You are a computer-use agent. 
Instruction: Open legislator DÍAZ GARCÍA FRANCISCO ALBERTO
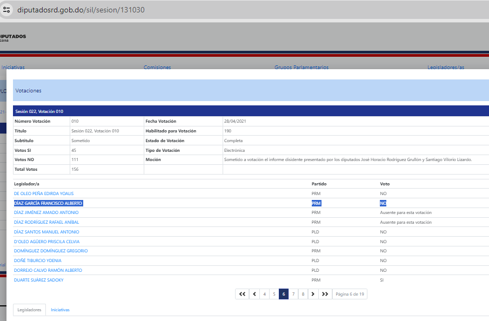pos(48,203)
